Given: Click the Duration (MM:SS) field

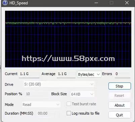Looking at the screenshot, I should pyautogui.click(x=45, y=114).
